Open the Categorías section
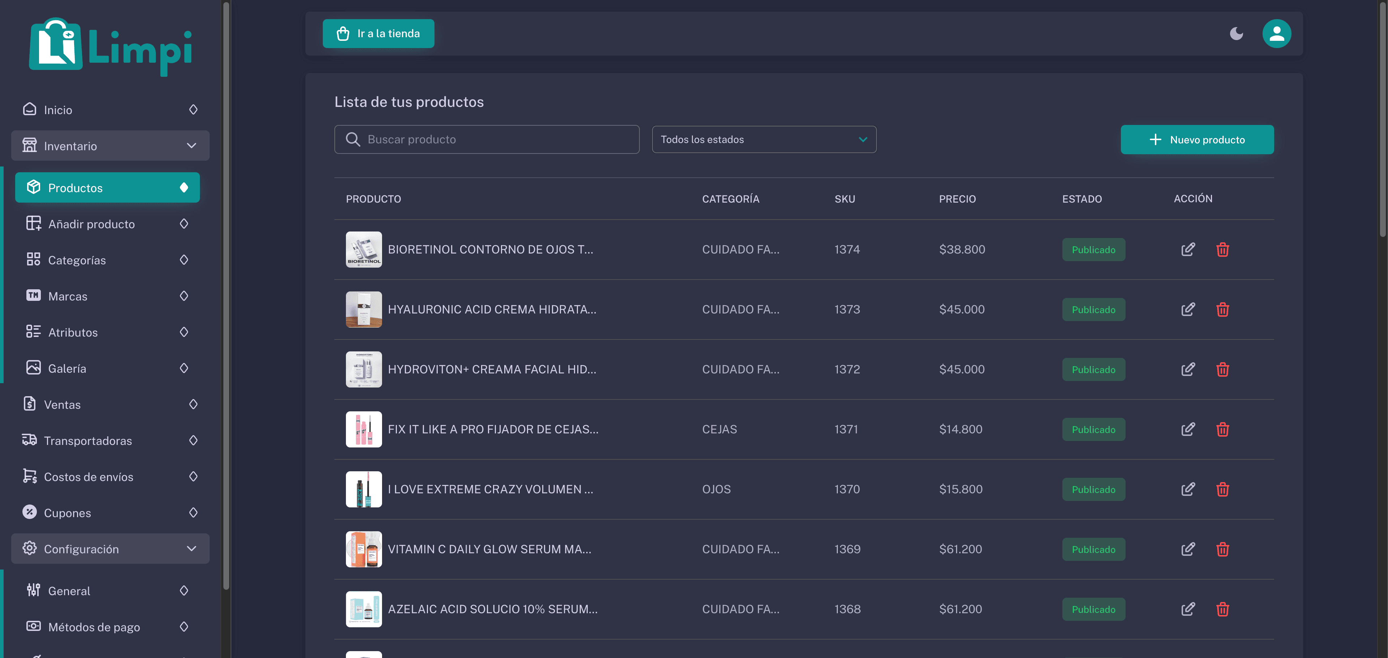The image size is (1388, 658). 107,260
